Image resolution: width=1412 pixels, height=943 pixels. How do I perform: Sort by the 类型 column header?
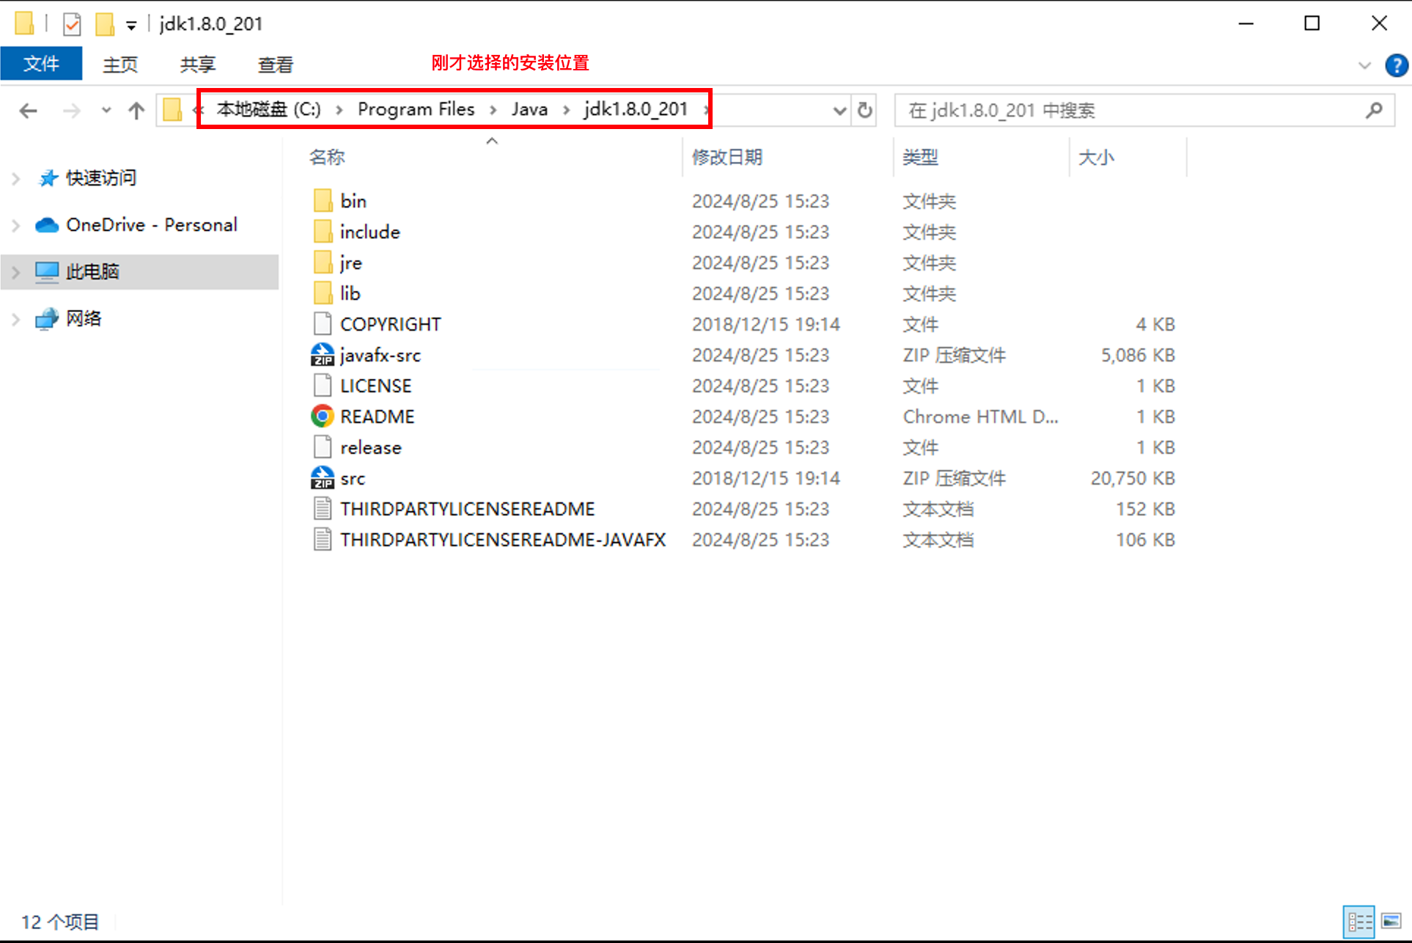(x=921, y=157)
